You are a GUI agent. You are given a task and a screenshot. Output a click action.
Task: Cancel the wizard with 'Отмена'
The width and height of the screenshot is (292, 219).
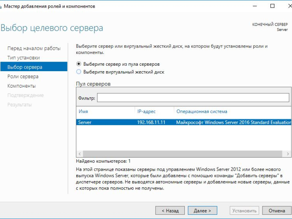point(277,211)
